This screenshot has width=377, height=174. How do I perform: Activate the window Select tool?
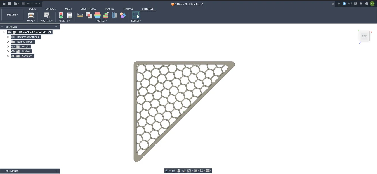[x=136, y=15]
